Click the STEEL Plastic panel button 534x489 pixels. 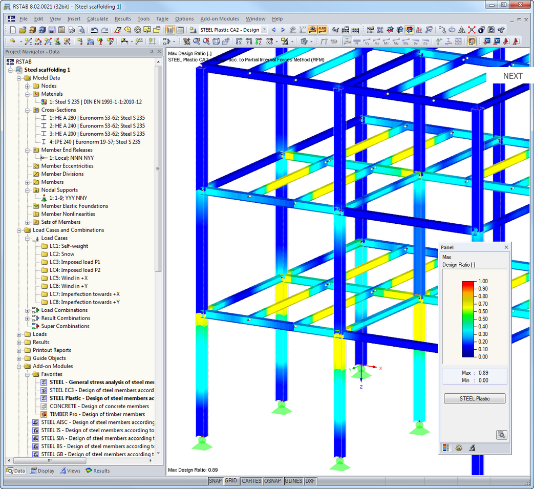pyautogui.click(x=474, y=398)
